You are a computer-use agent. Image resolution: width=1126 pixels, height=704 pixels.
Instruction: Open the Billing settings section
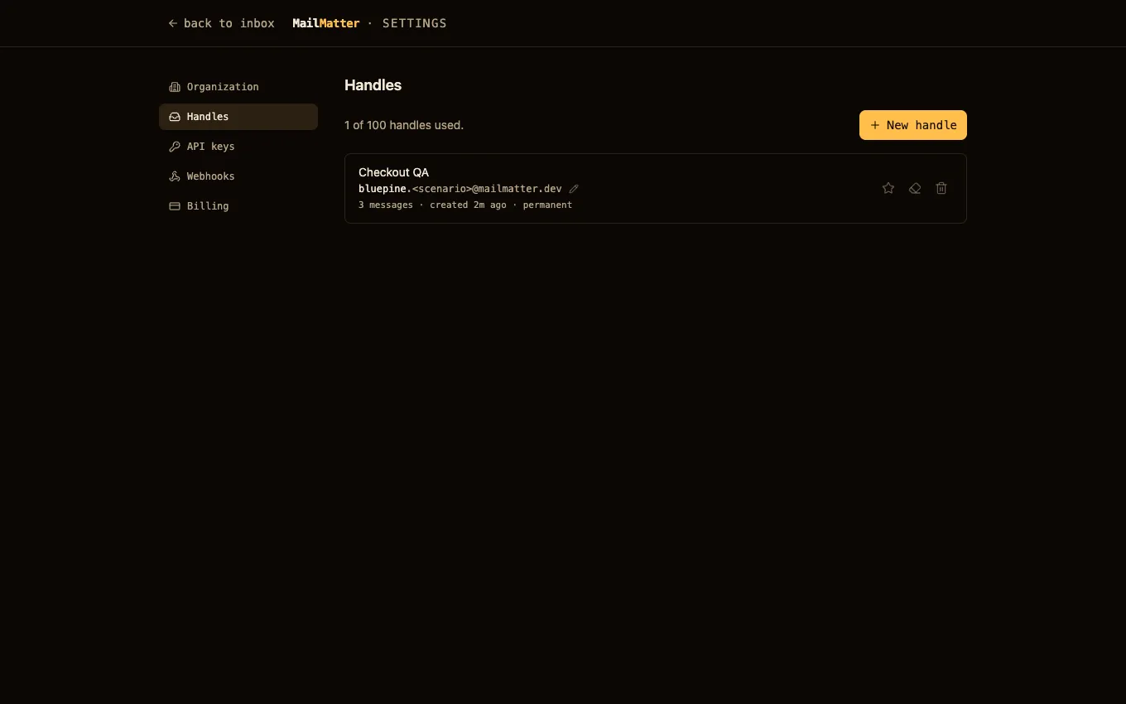click(238, 206)
